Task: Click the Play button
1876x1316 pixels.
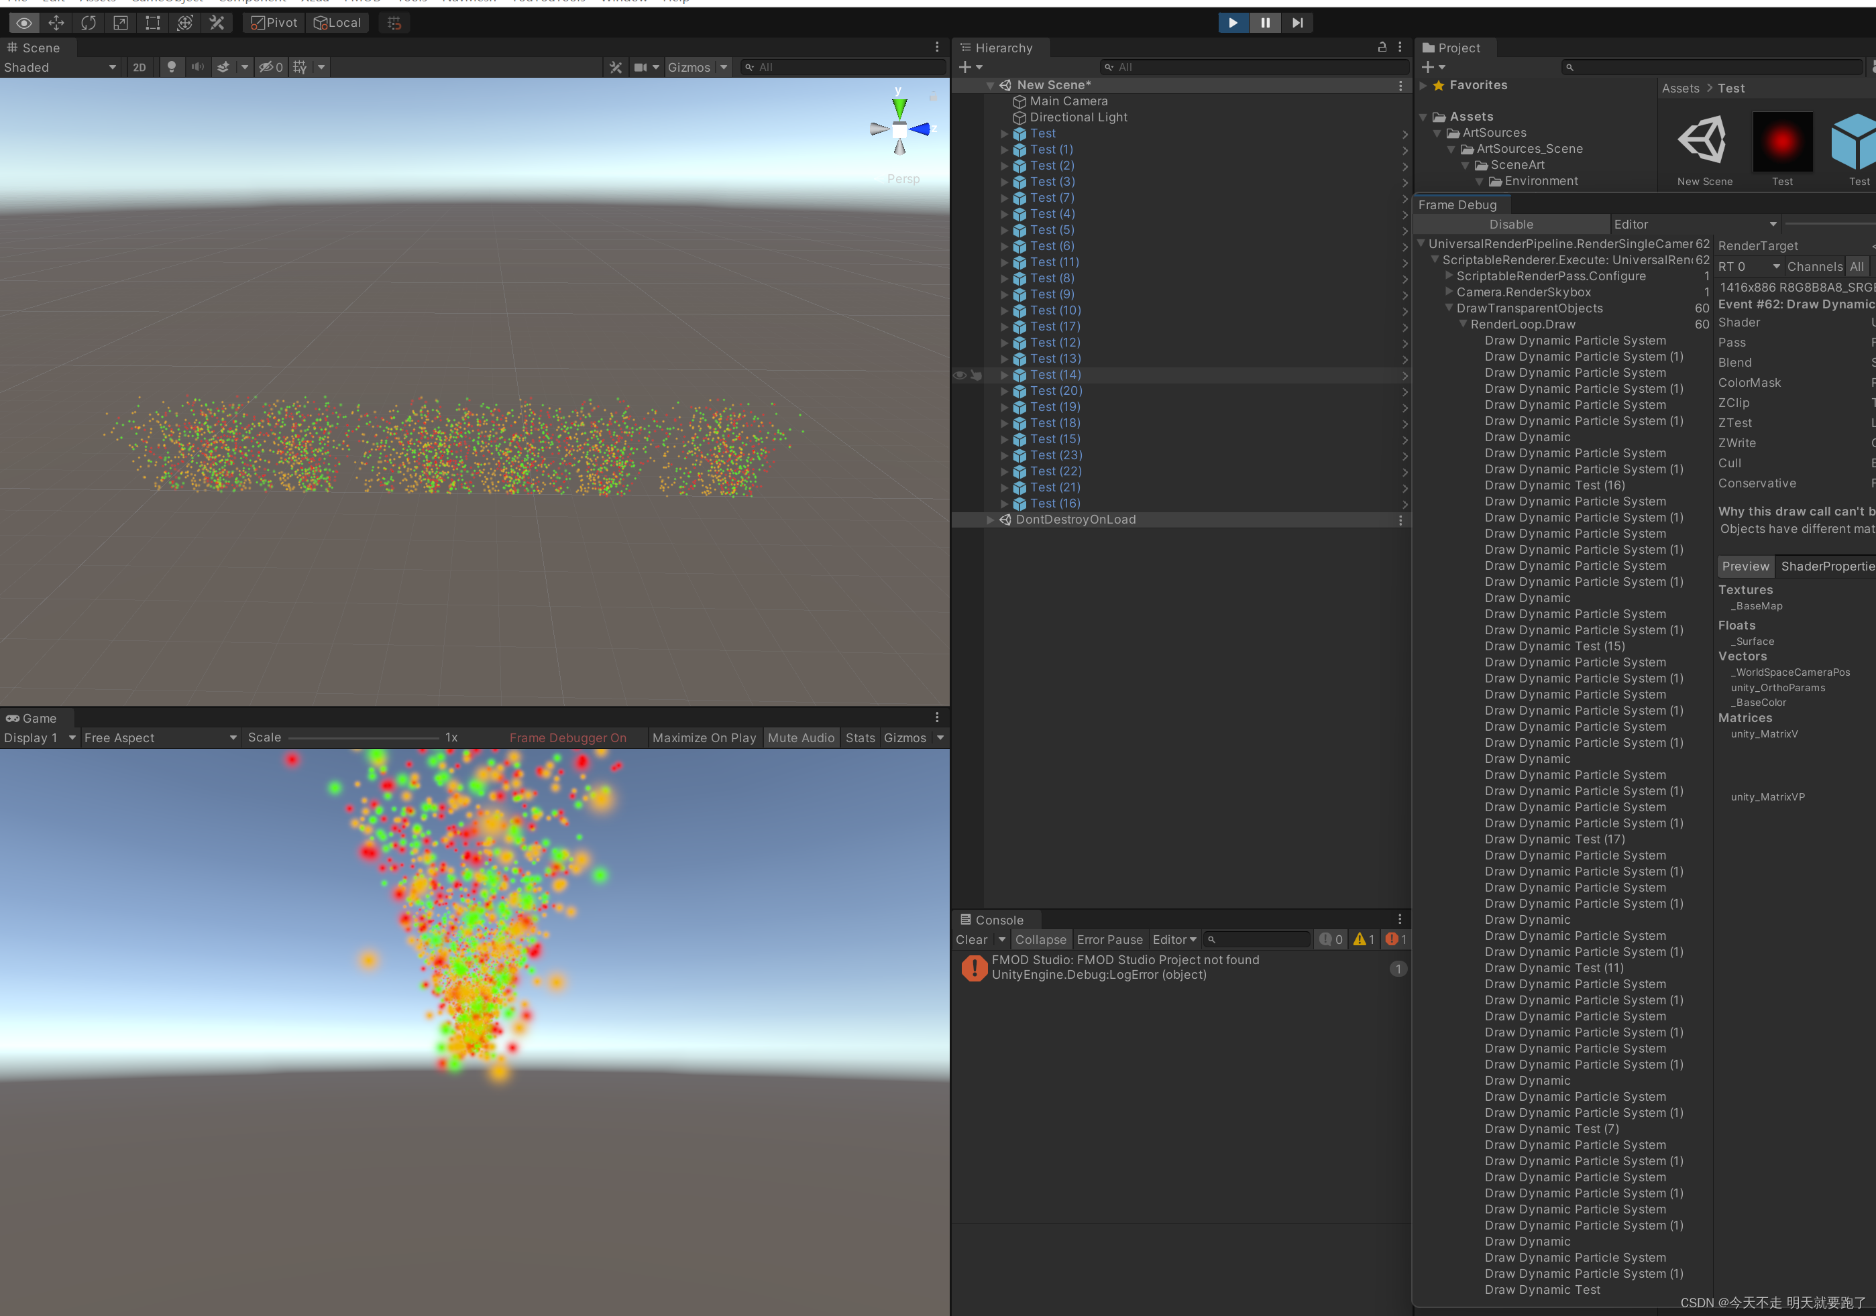Action: 1232,23
